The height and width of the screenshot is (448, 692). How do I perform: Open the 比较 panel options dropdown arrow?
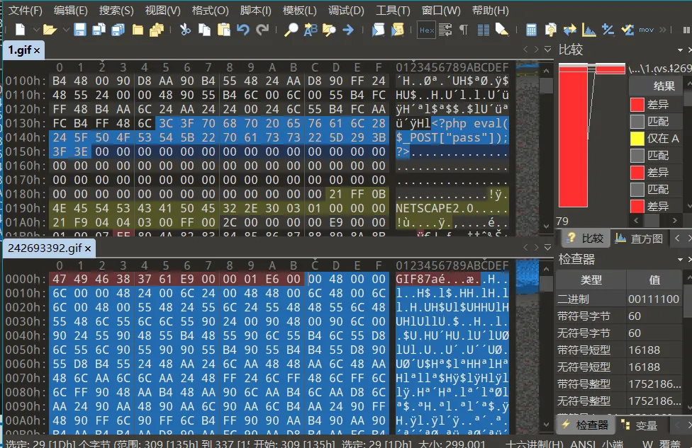point(681,50)
